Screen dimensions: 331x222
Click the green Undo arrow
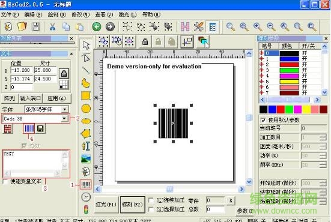tap(97, 27)
